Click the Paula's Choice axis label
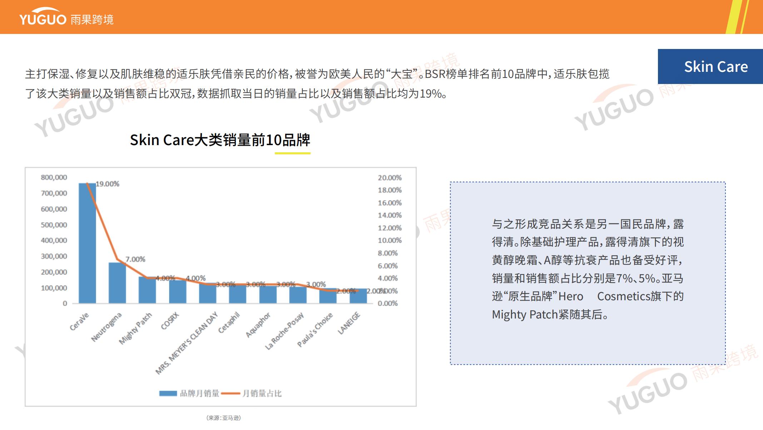The width and height of the screenshot is (763, 430). (315, 330)
